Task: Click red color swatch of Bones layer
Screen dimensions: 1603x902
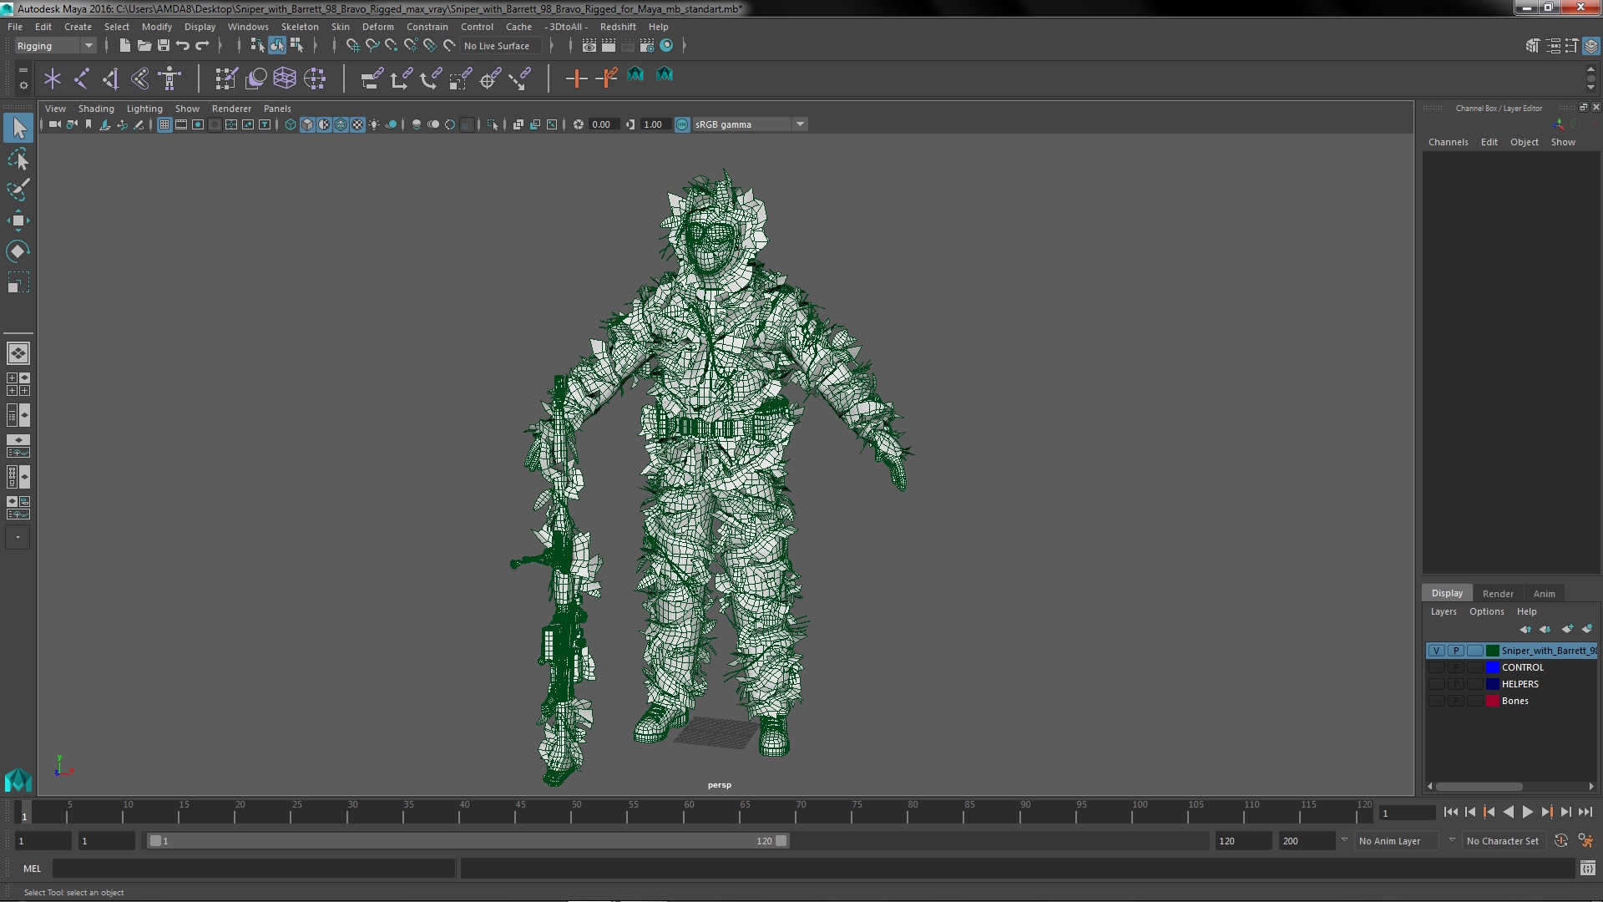Action: click(1492, 701)
